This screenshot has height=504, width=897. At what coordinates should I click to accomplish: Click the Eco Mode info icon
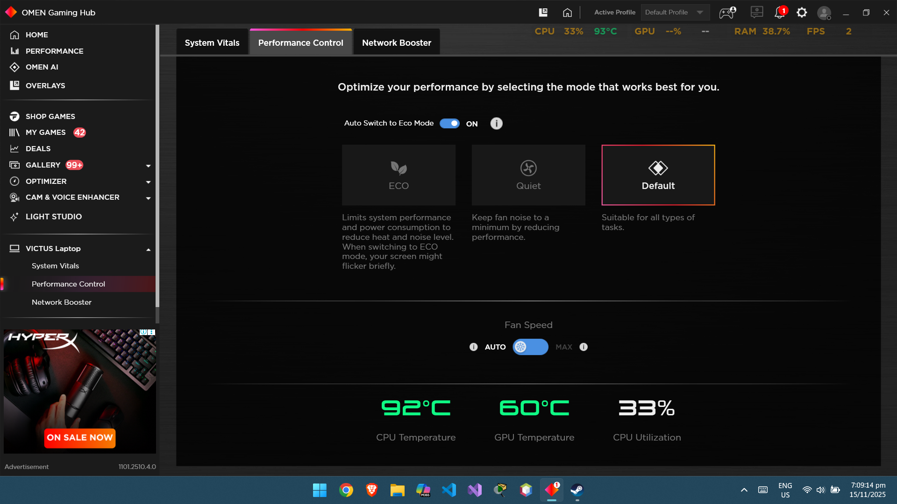point(496,123)
